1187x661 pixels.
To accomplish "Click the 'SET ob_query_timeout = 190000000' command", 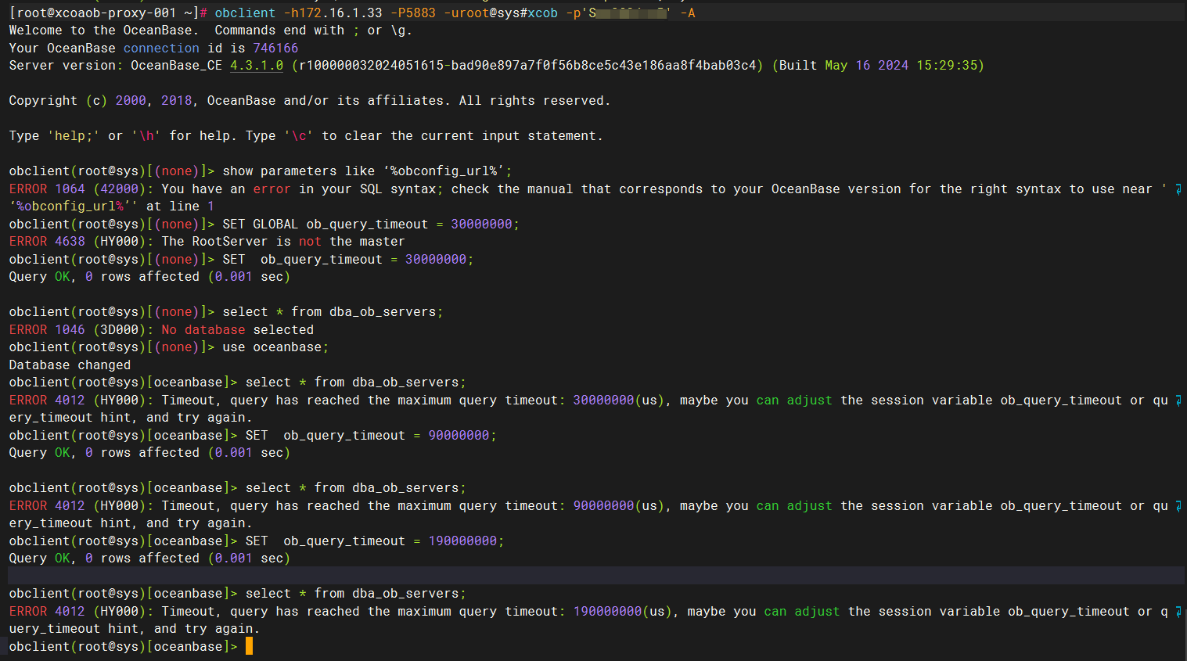I will coord(374,541).
